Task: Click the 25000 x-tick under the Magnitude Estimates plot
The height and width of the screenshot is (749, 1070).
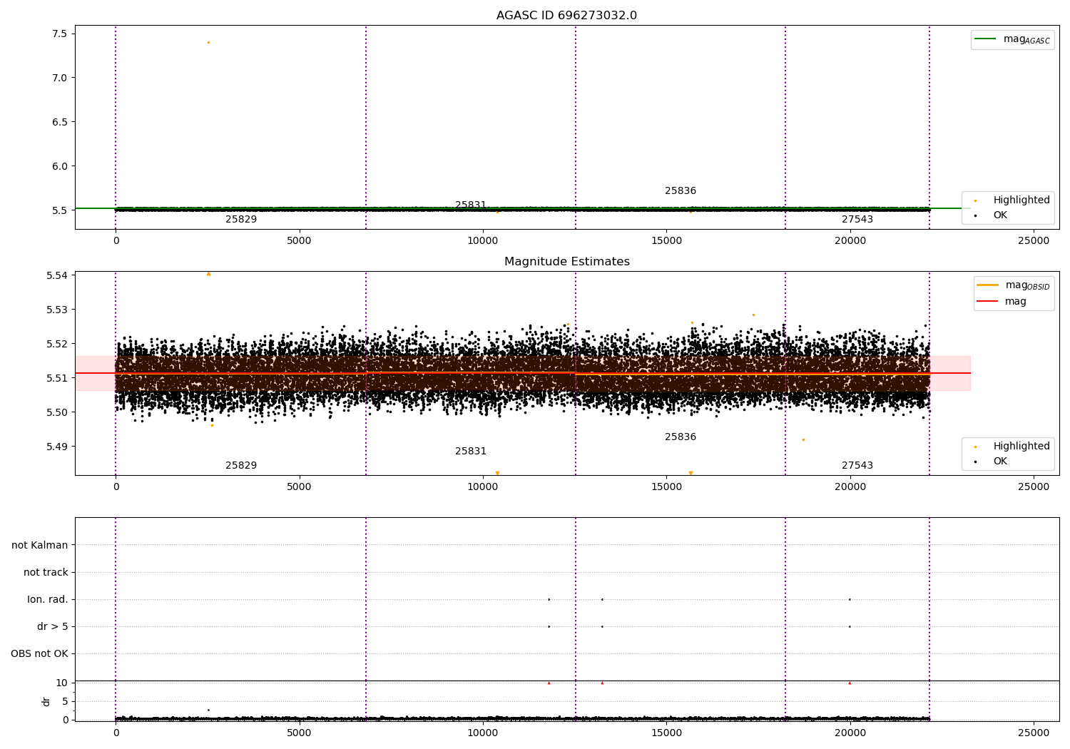Action: tap(1034, 486)
